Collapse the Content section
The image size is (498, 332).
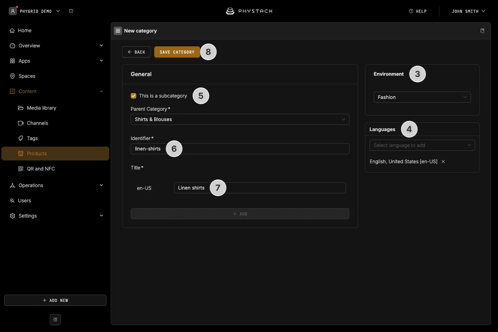[101, 91]
